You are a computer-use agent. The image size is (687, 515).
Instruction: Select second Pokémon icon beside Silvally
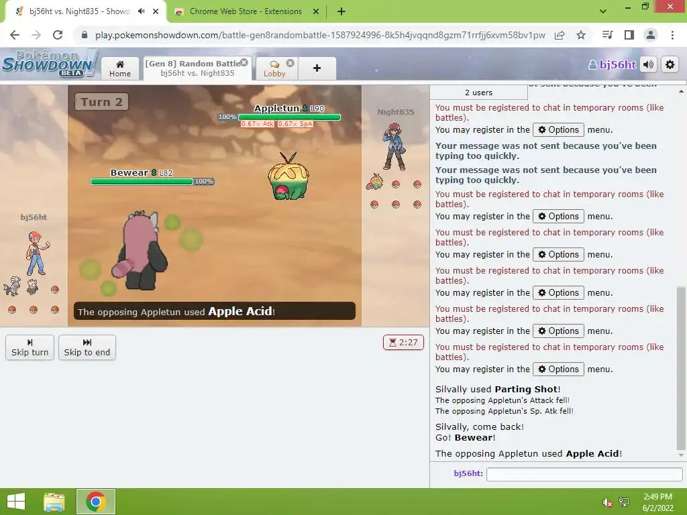(x=32, y=287)
